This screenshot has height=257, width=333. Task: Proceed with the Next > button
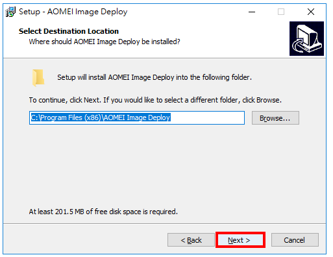[240, 240]
